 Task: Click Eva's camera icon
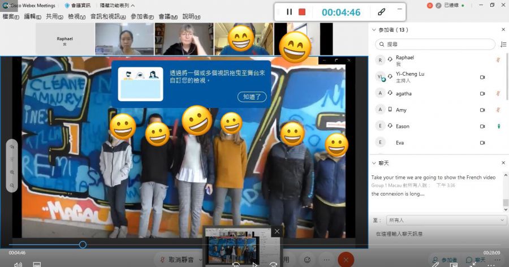[482, 143]
